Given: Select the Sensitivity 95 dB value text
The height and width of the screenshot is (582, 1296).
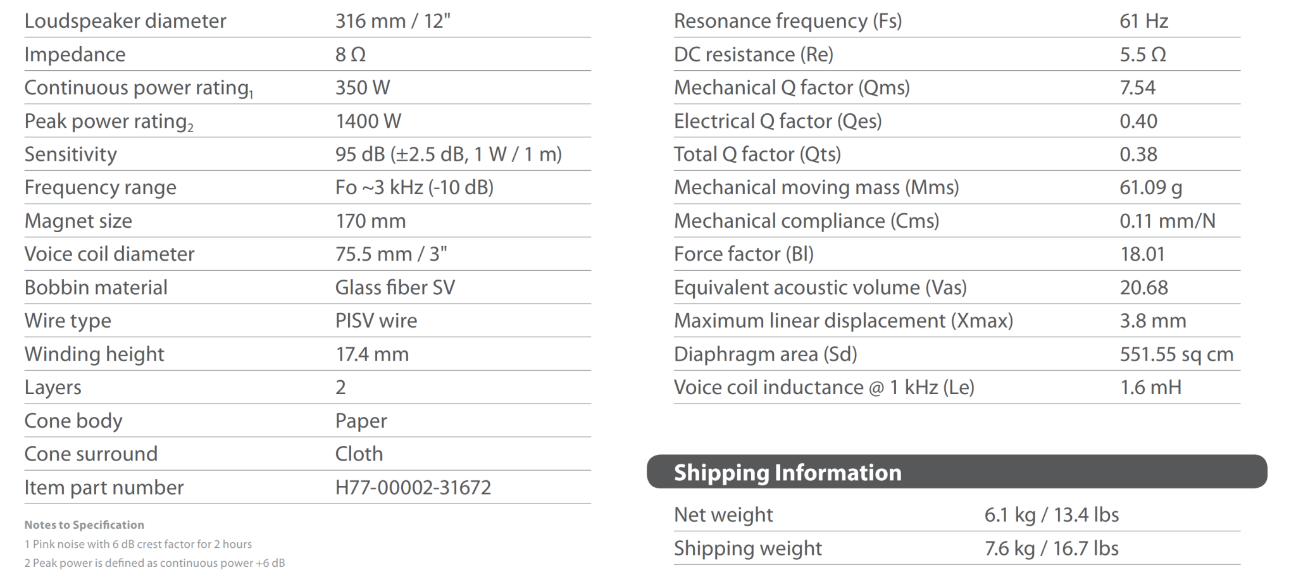Looking at the screenshot, I should [x=449, y=154].
